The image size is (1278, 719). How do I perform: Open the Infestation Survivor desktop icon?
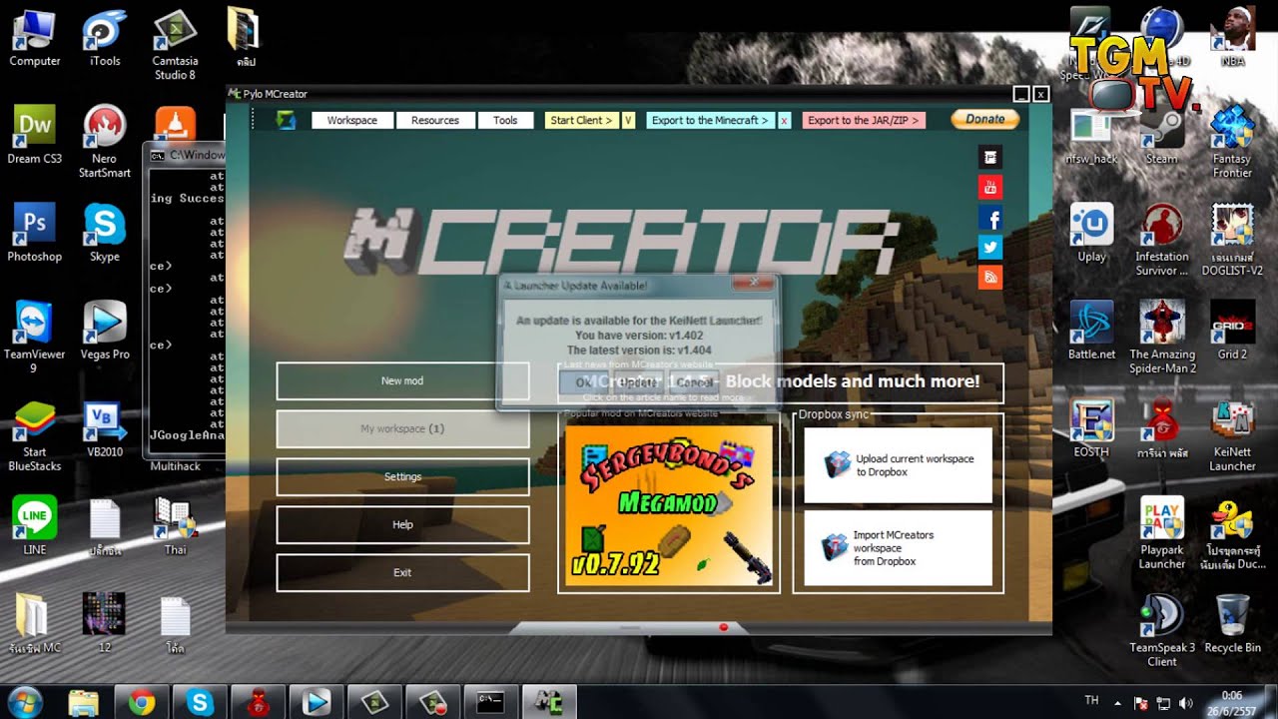(1161, 240)
